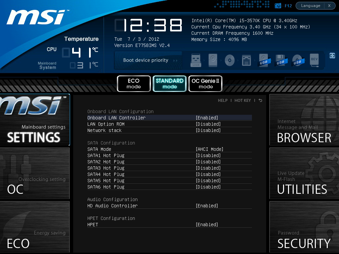
Task: Toggle HD Audio Controller Enabled value
Action: [207, 206]
